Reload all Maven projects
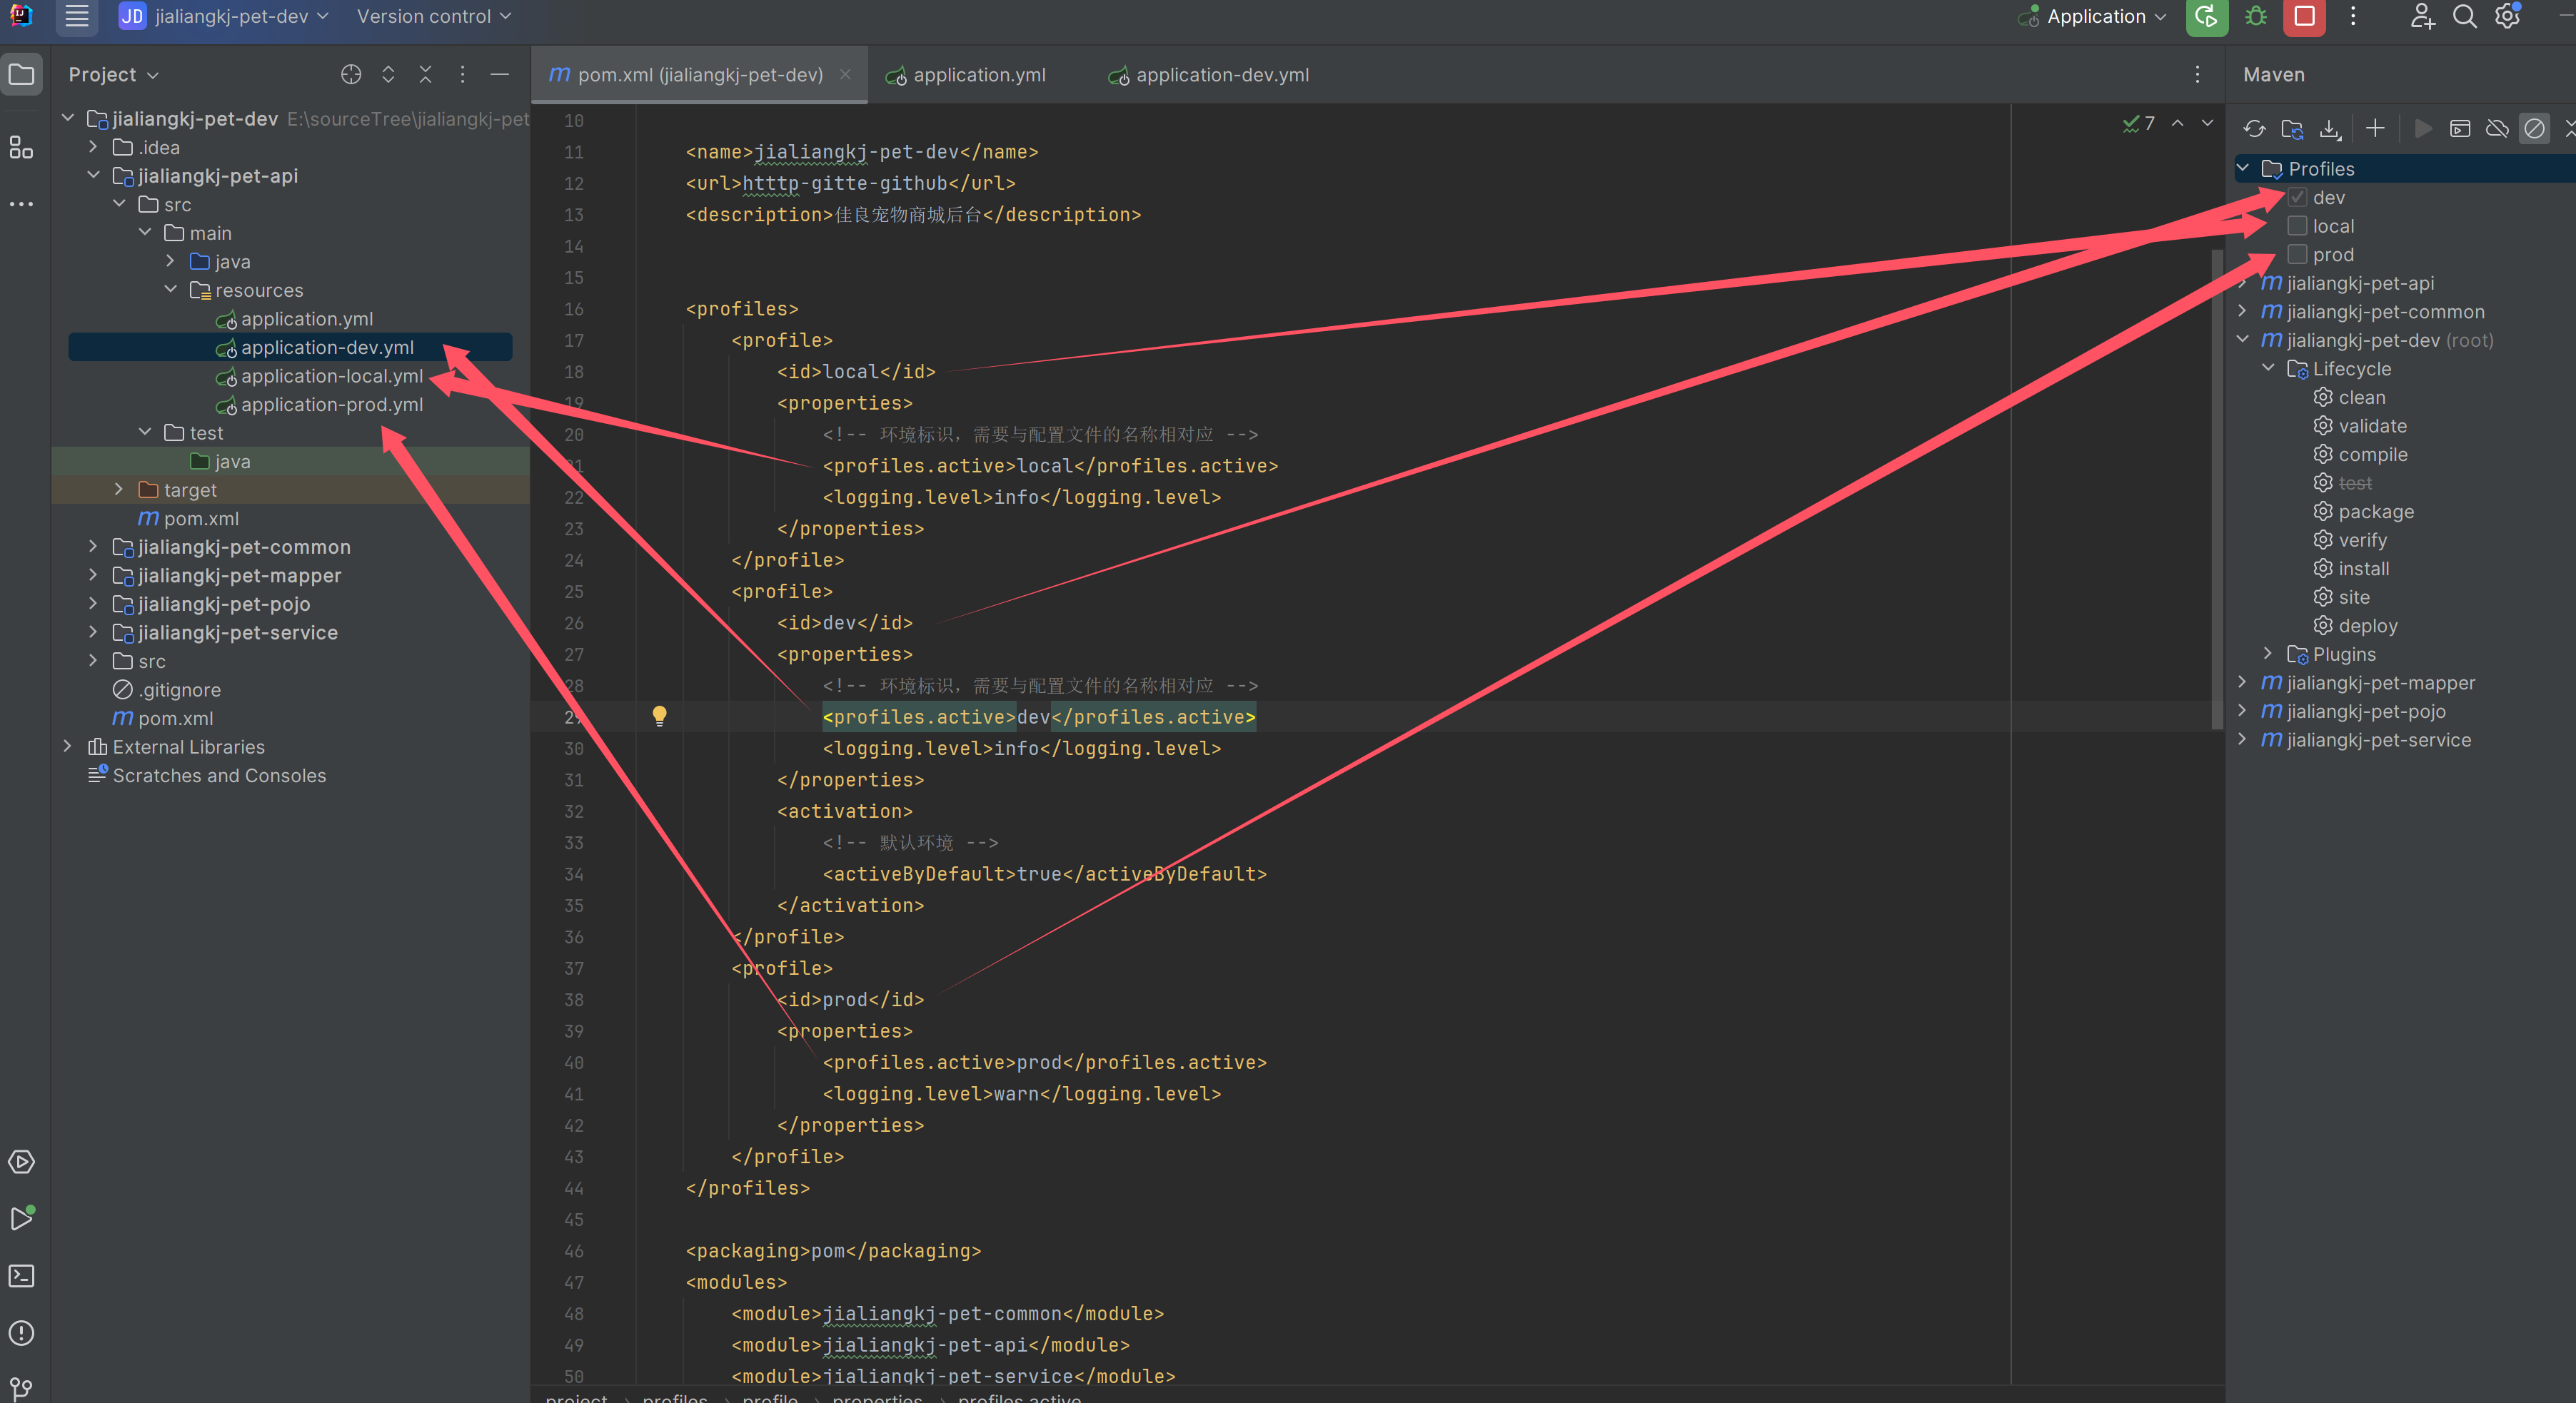This screenshot has height=1403, width=2576. click(2254, 129)
